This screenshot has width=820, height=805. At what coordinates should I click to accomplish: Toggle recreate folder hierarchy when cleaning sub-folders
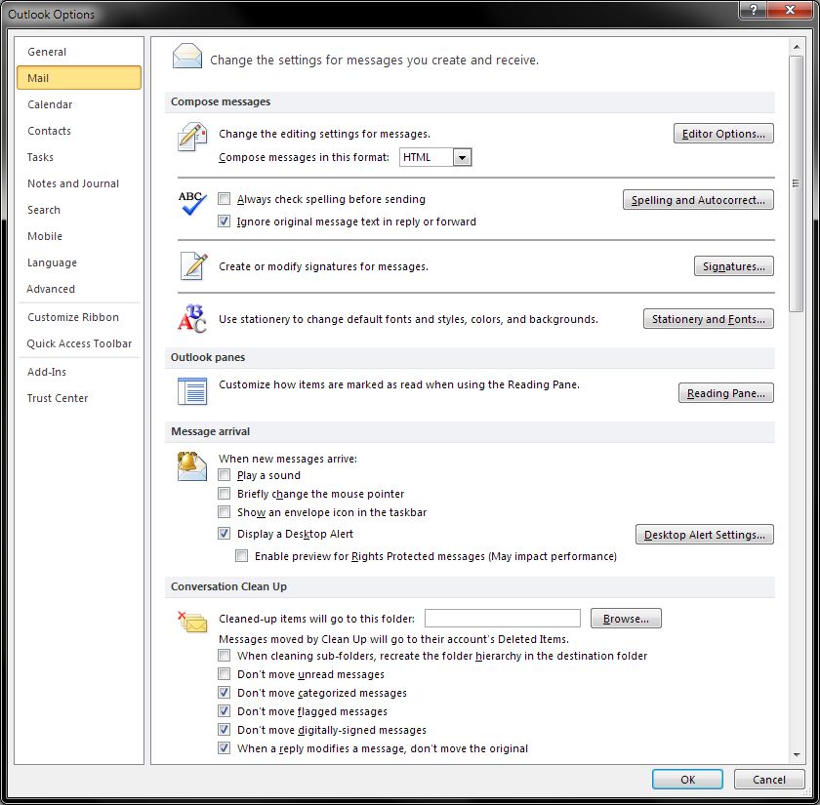224,655
